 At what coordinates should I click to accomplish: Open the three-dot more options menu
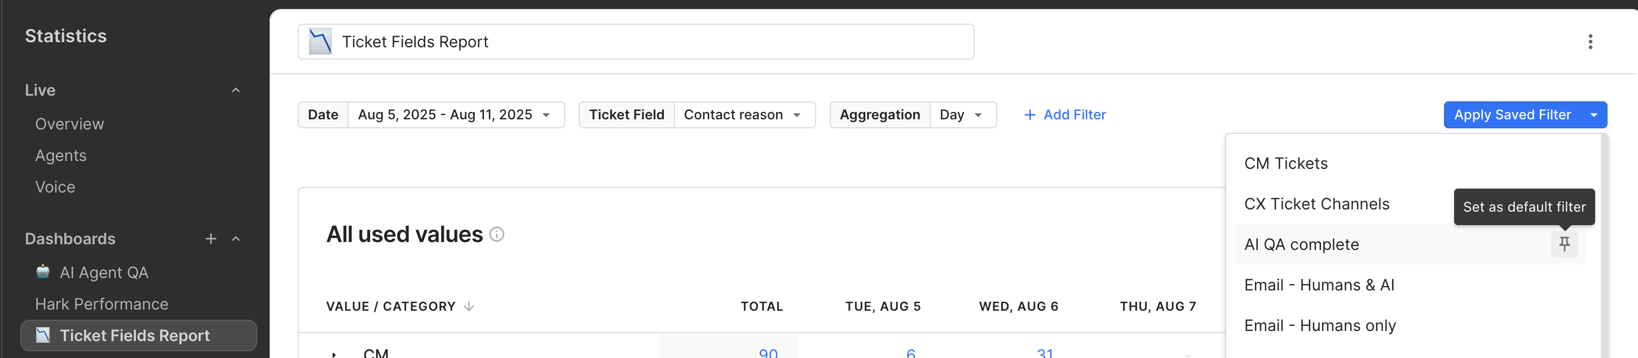tap(1589, 42)
